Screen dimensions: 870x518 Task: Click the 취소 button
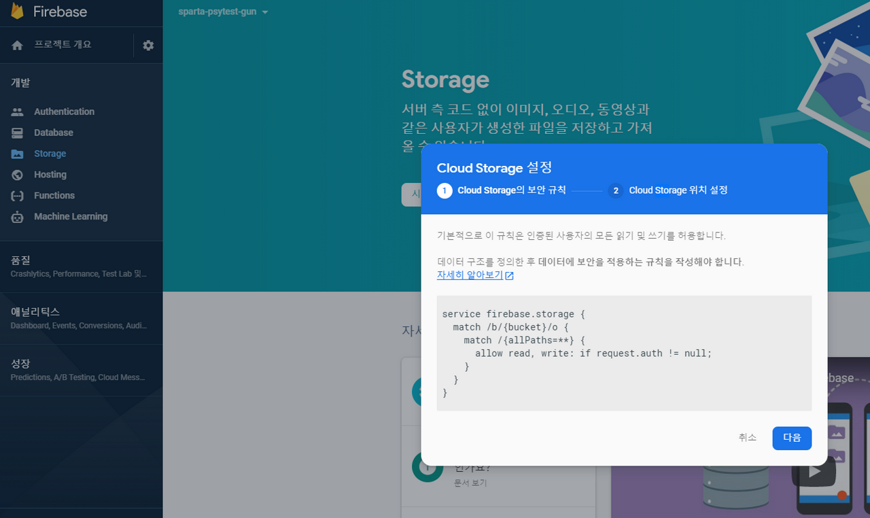748,438
